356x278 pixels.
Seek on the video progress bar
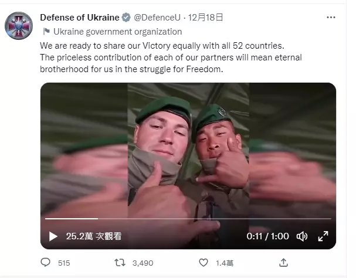(188, 219)
